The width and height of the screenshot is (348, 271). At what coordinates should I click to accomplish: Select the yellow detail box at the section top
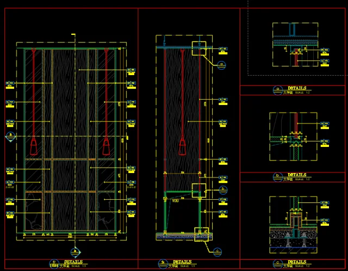tap(200, 48)
